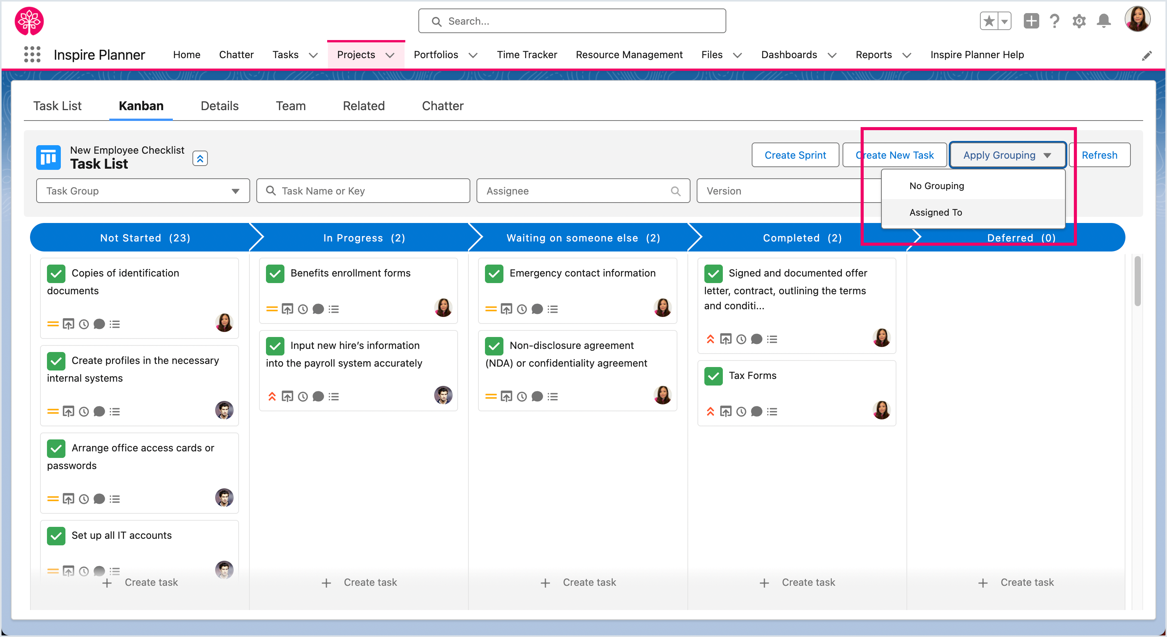Click the Not Started (23) column header
This screenshot has height=637, width=1167.
145,238
